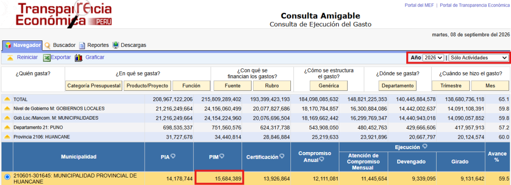Click the up-arrow icon in TOTAL row

pos(7,99)
